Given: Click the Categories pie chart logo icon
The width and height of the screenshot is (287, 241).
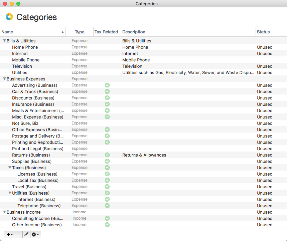Looking at the screenshot, I should click(9, 17).
